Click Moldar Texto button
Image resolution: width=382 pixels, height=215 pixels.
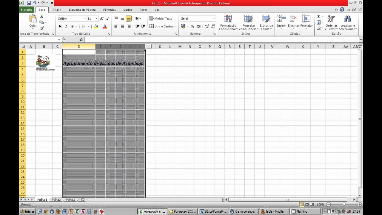pos(161,19)
